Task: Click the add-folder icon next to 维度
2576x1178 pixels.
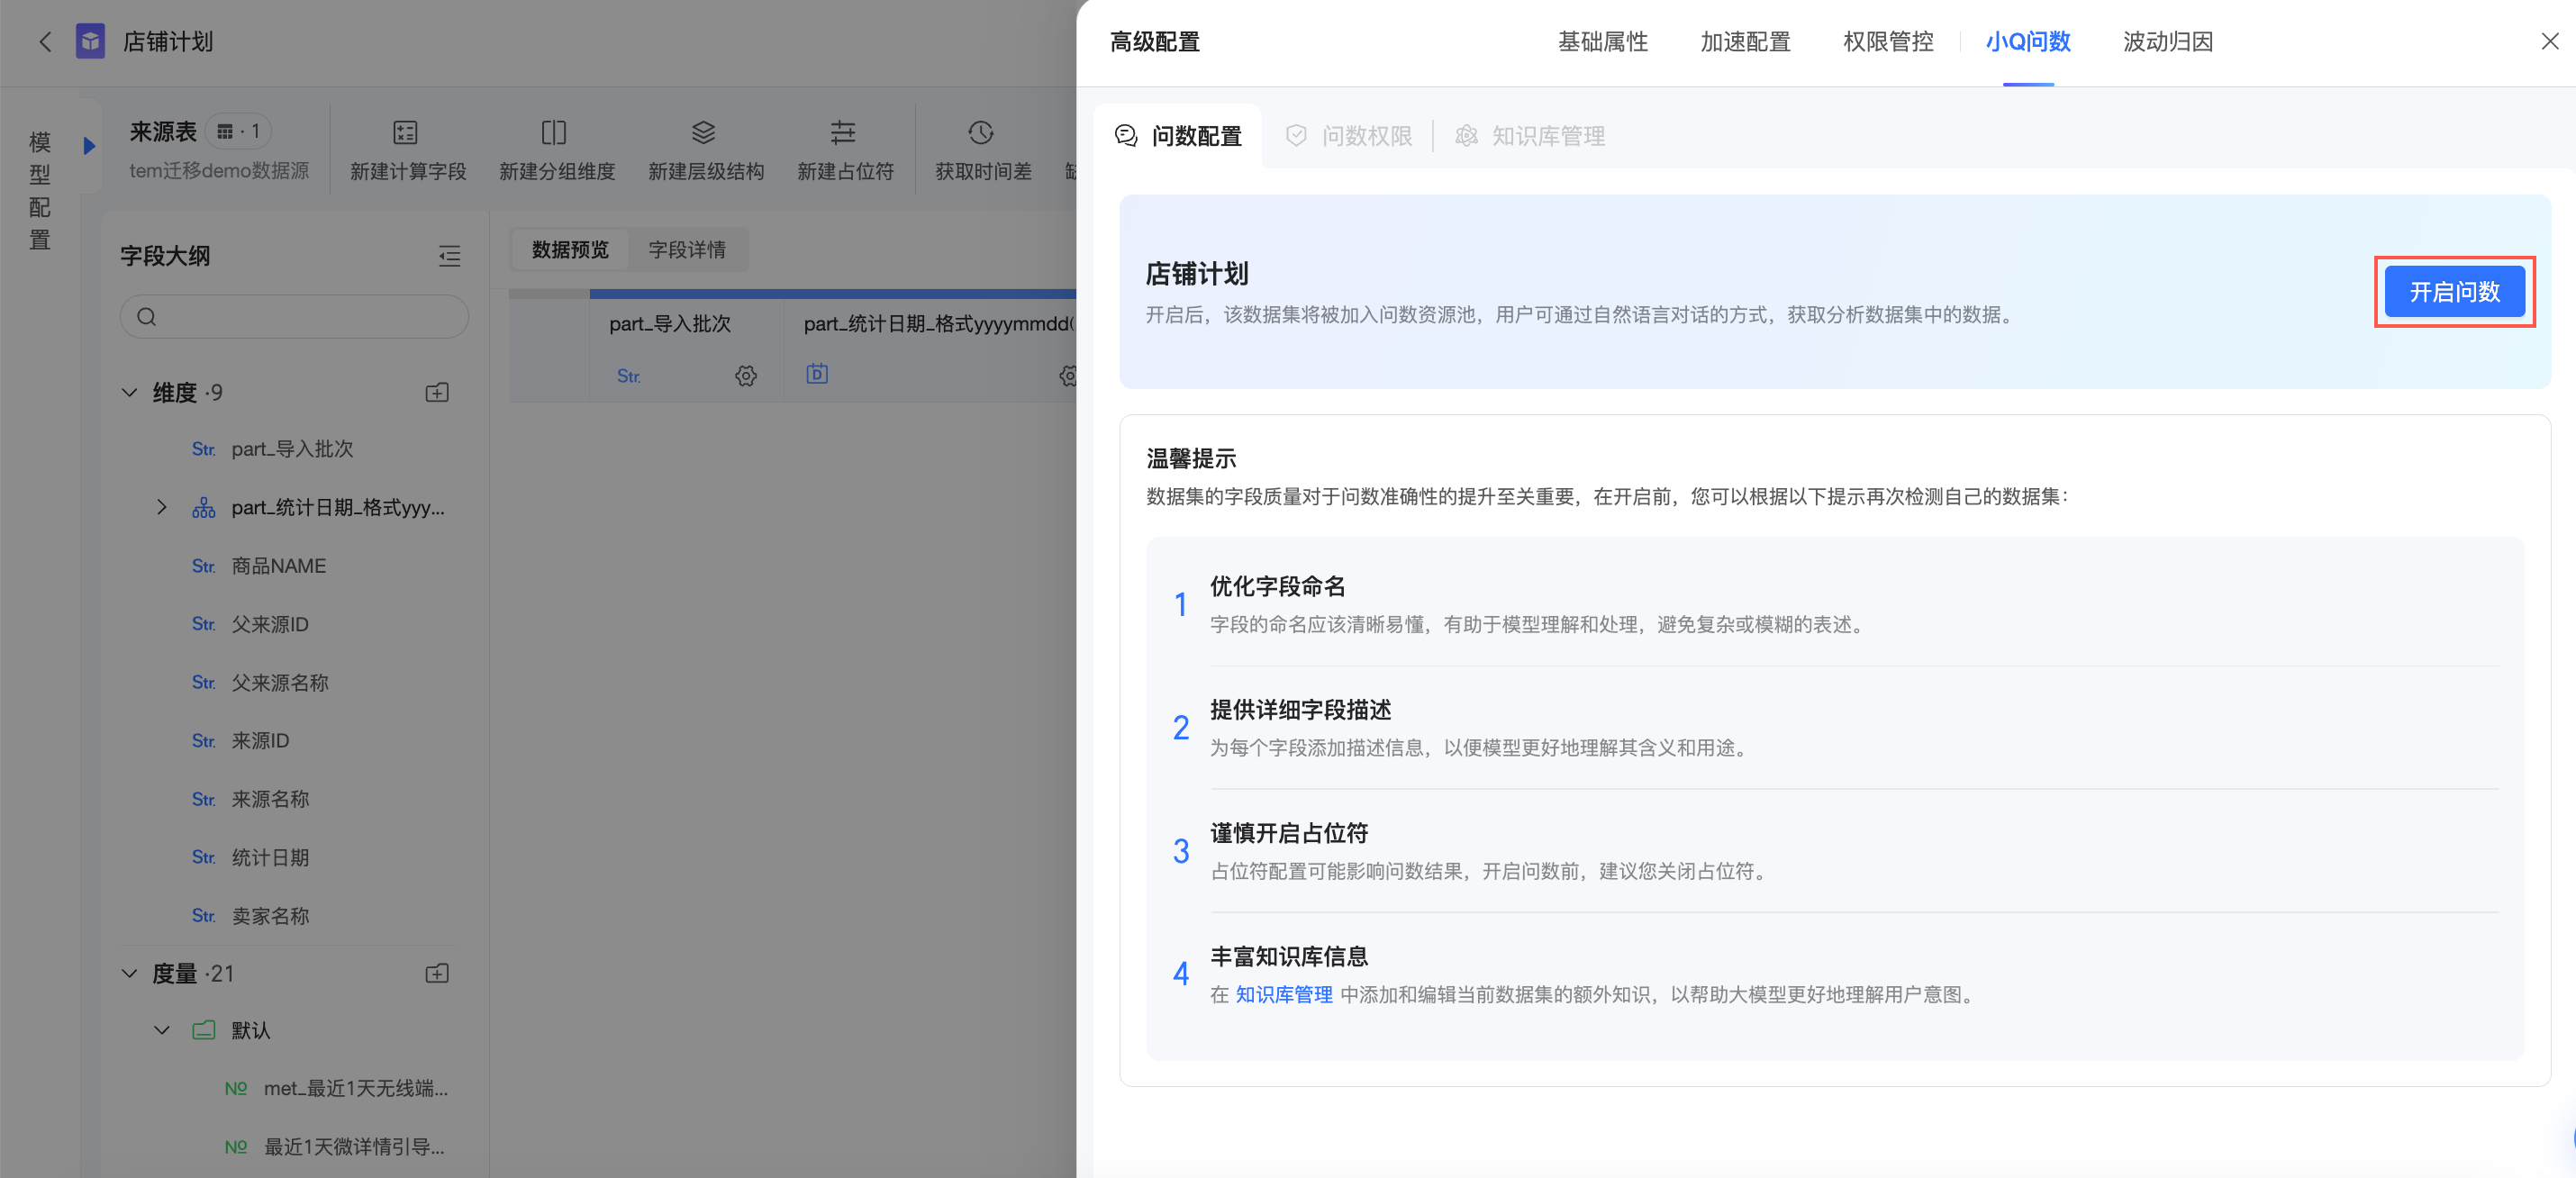Action: (x=437, y=392)
